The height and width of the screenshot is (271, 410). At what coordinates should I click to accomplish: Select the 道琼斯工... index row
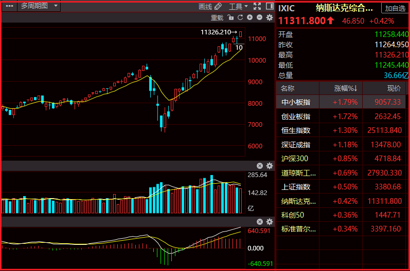pos(341,172)
